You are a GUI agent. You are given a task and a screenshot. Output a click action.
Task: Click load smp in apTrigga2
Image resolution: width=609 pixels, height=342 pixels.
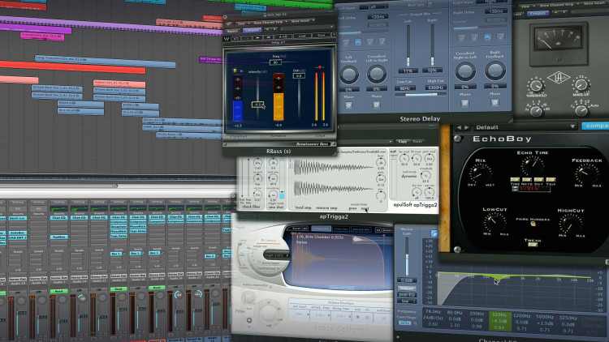pos(304,207)
